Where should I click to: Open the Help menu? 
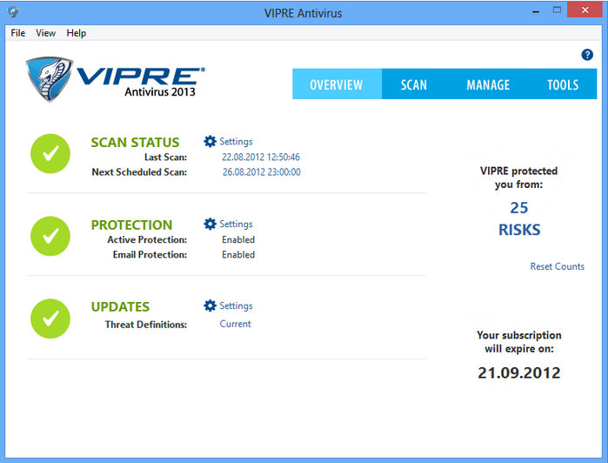[x=76, y=33]
